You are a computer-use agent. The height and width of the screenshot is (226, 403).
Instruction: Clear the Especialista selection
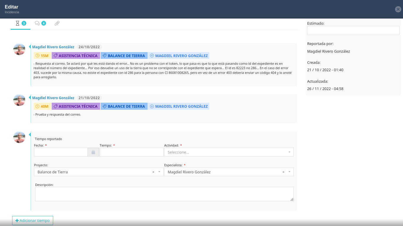tap(283, 172)
